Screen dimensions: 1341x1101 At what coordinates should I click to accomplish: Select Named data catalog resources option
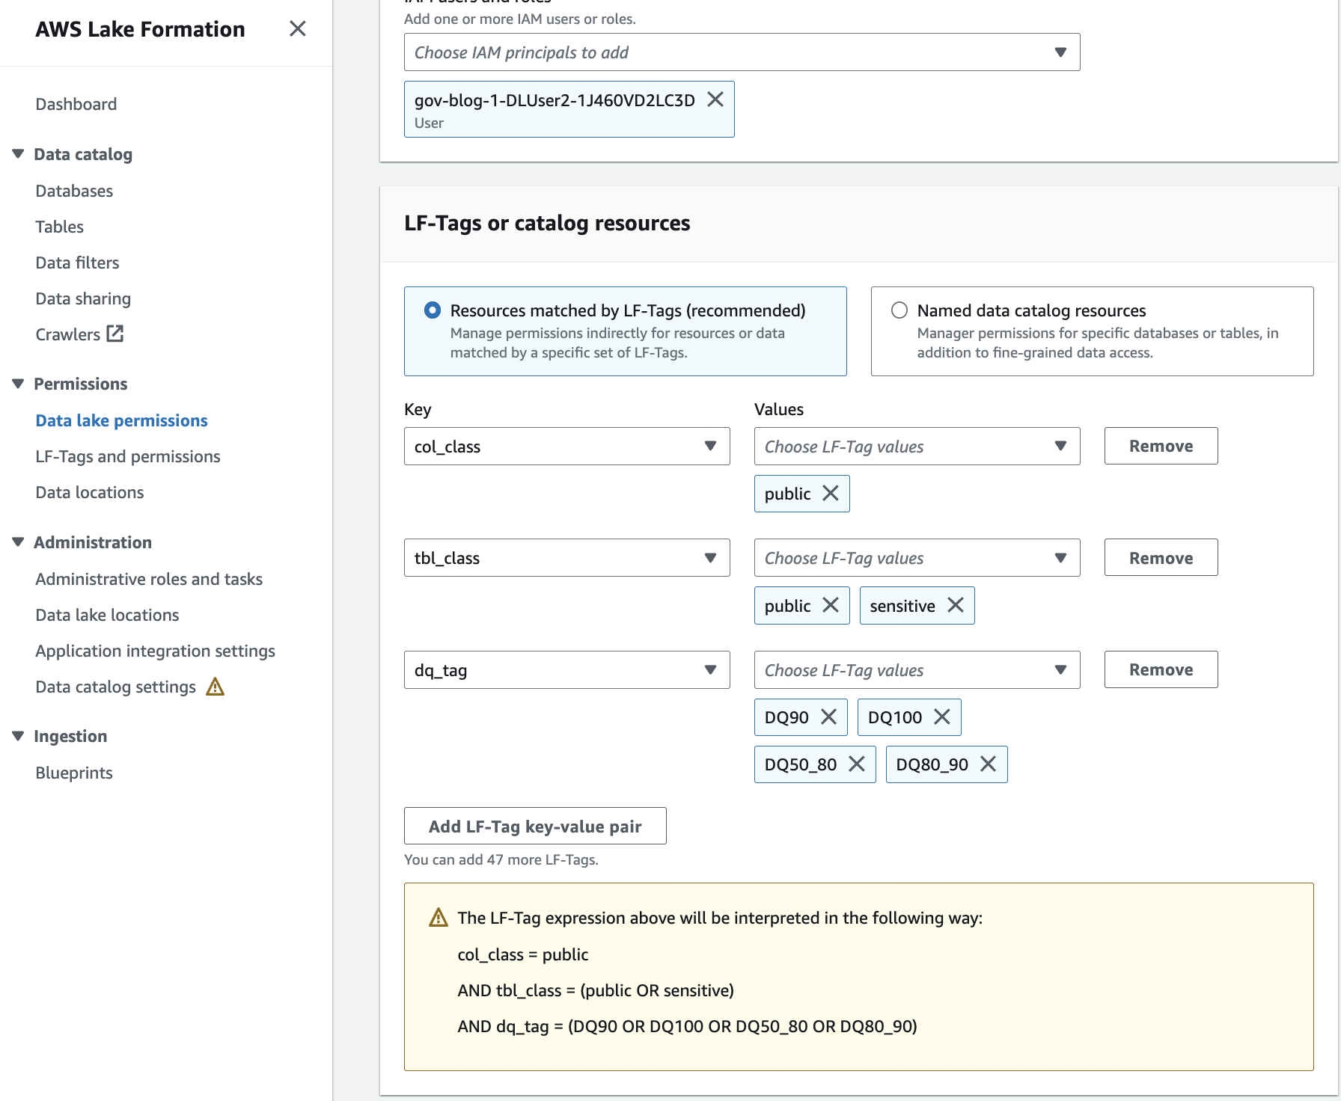[899, 310]
